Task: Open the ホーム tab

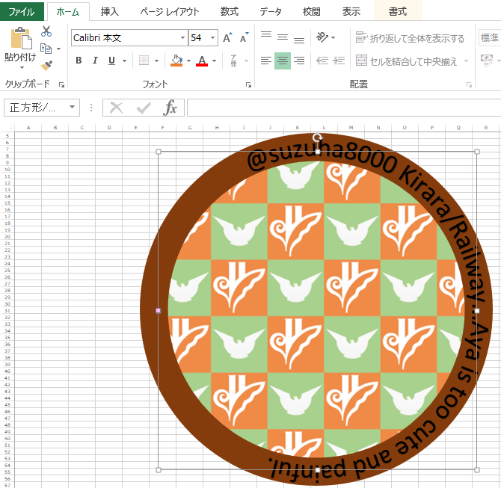Action: coord(68,12)
